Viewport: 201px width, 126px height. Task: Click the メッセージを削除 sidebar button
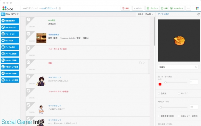pos(10,80)
